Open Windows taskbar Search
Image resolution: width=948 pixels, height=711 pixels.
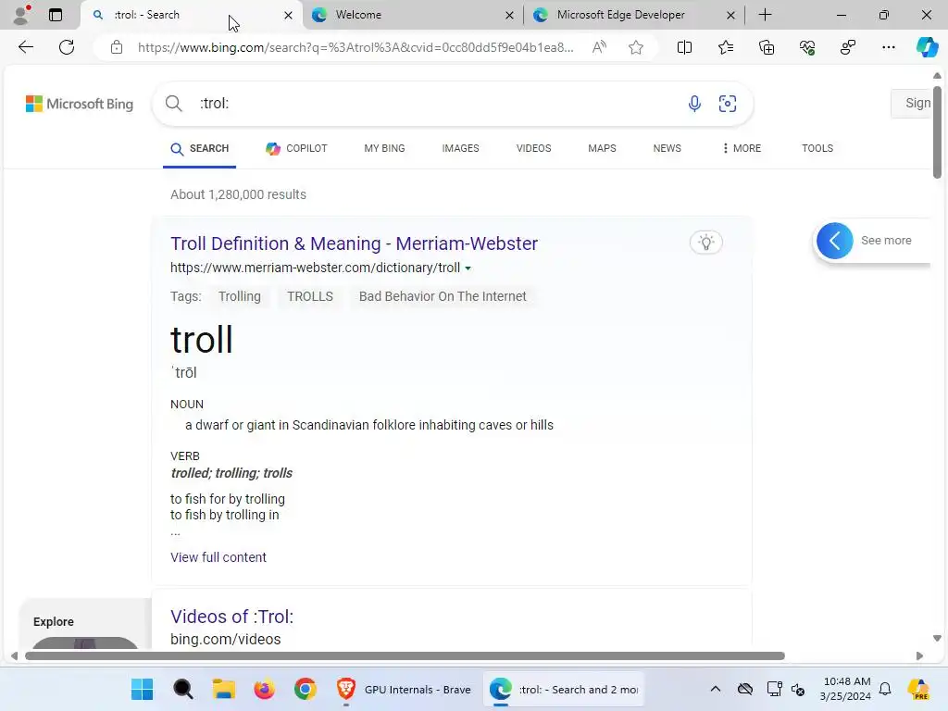183,689
